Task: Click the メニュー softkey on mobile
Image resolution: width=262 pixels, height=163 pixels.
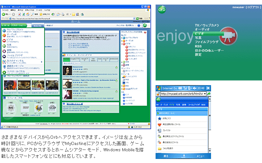Action: [200, 156]
